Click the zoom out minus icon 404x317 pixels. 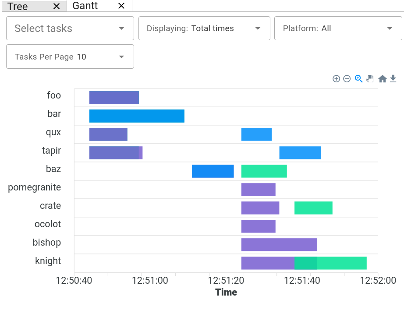(347, 79)
